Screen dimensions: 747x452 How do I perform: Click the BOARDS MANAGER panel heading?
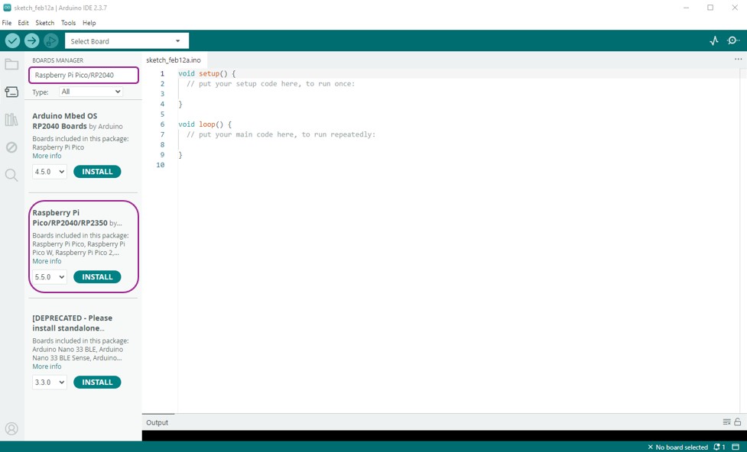57,60
